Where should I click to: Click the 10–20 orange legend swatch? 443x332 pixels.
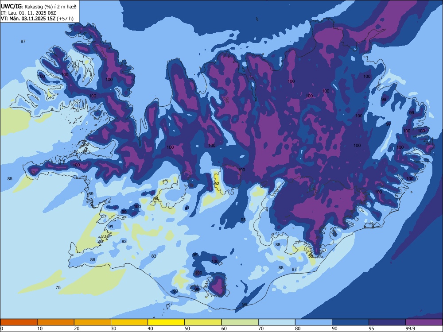(56, 322)
